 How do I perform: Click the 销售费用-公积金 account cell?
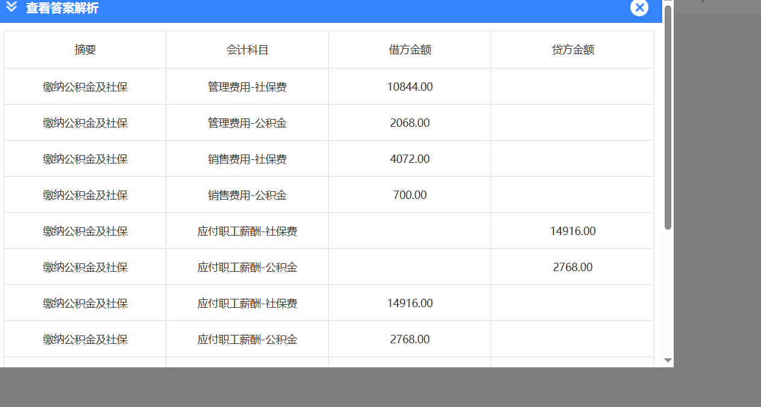pos(247,195)
